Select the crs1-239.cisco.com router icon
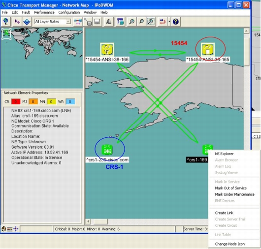Viewport: 261px width, 249px height. click(x=107, y=150)
